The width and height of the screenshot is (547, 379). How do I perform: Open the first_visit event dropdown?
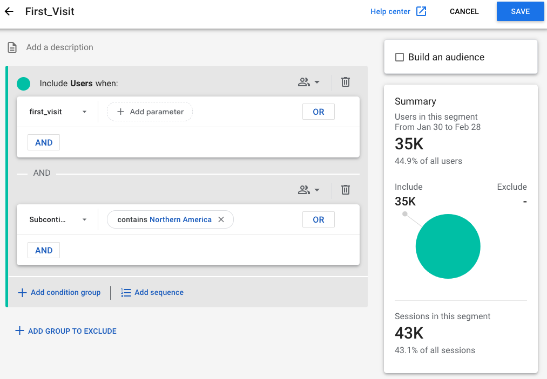pos(58,112)
